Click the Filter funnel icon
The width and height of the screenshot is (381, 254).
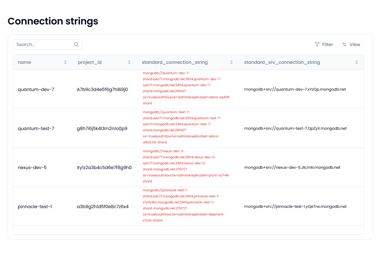[x=317, y=44]
